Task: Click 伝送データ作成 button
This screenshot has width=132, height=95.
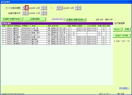Action: point(122,36)
